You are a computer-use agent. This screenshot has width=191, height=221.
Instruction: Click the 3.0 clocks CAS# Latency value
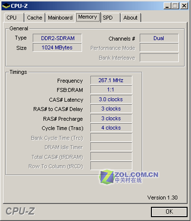[111, 99]
